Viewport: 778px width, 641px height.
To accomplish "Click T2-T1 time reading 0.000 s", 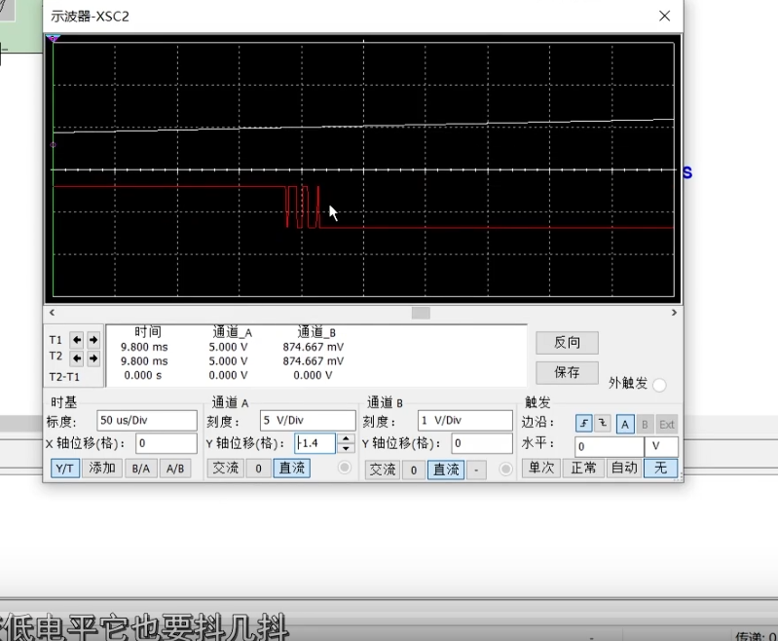I will (143, 375).
